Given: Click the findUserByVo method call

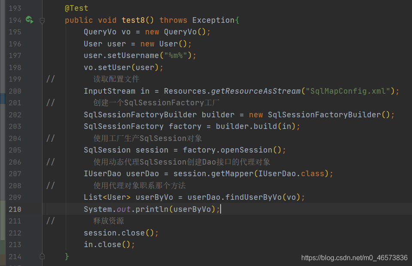Looking at the screenshot, I should [253, 197].
